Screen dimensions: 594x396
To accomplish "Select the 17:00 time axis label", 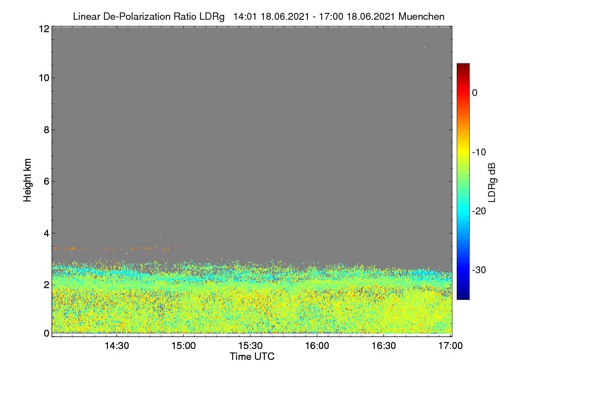I will (x=450, y=346).
